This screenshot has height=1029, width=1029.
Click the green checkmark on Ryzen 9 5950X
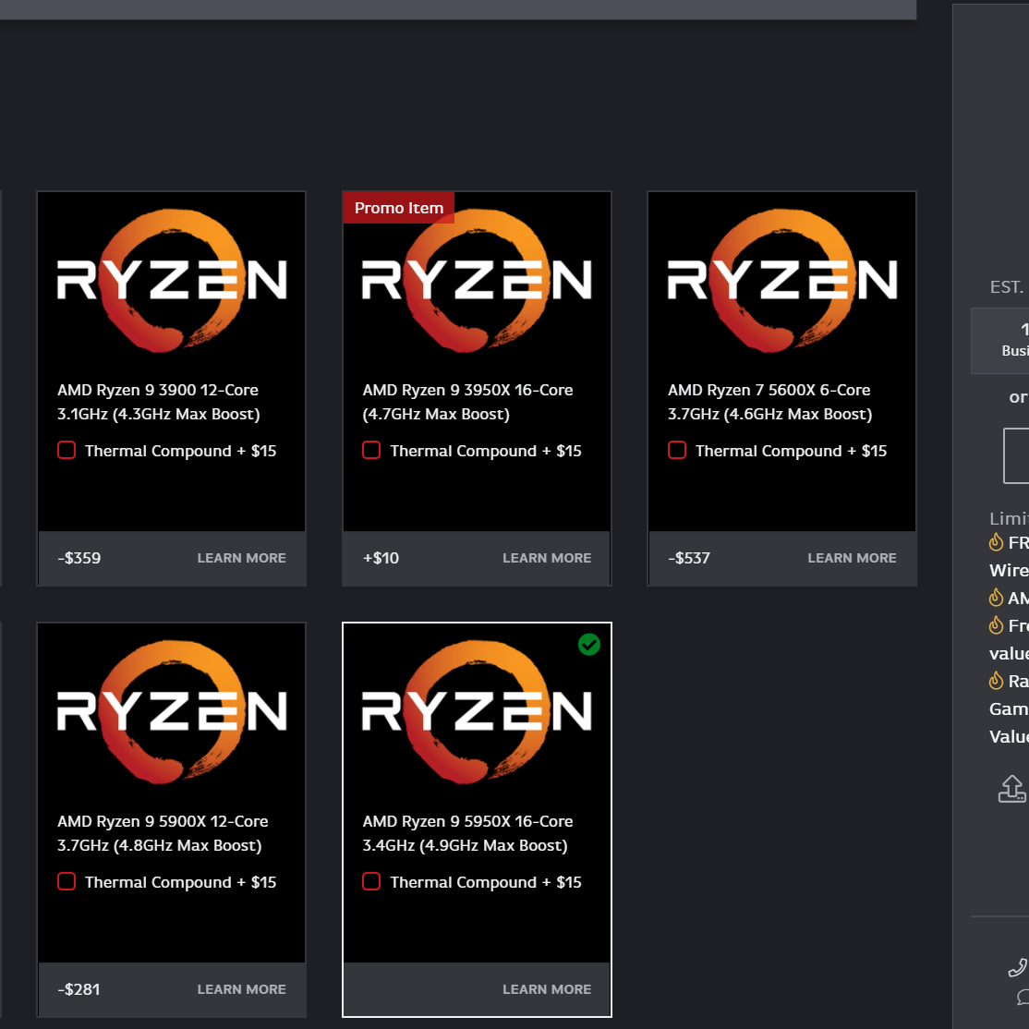click(x=589, y=644)
